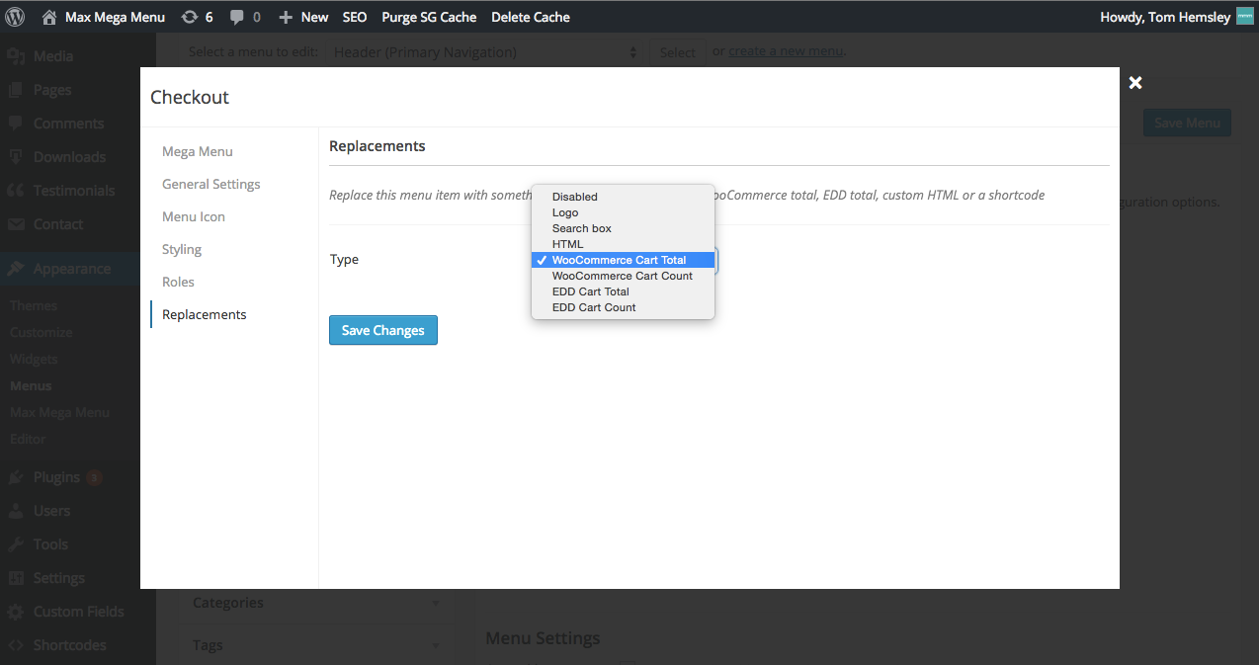Click the Tools wrench icon
This screenshot has width=1259, height=665.
point(16,544)
